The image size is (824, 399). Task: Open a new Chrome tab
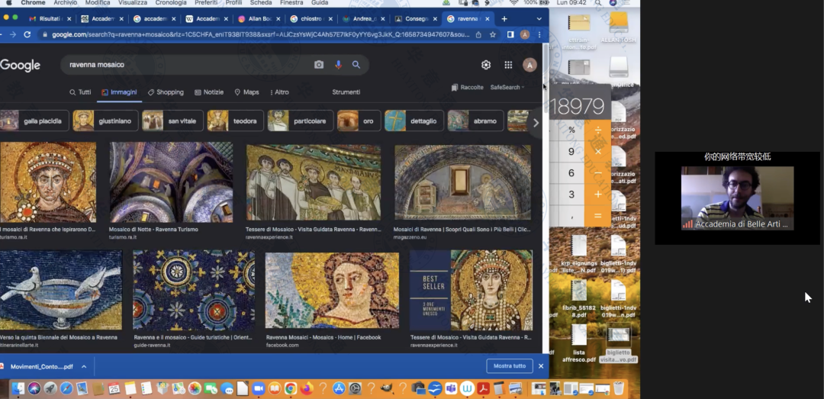[504, 19]
